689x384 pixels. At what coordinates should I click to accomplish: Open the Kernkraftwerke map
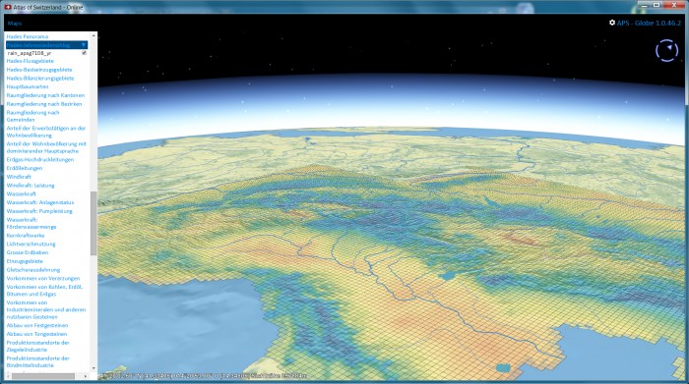[25, 236]
